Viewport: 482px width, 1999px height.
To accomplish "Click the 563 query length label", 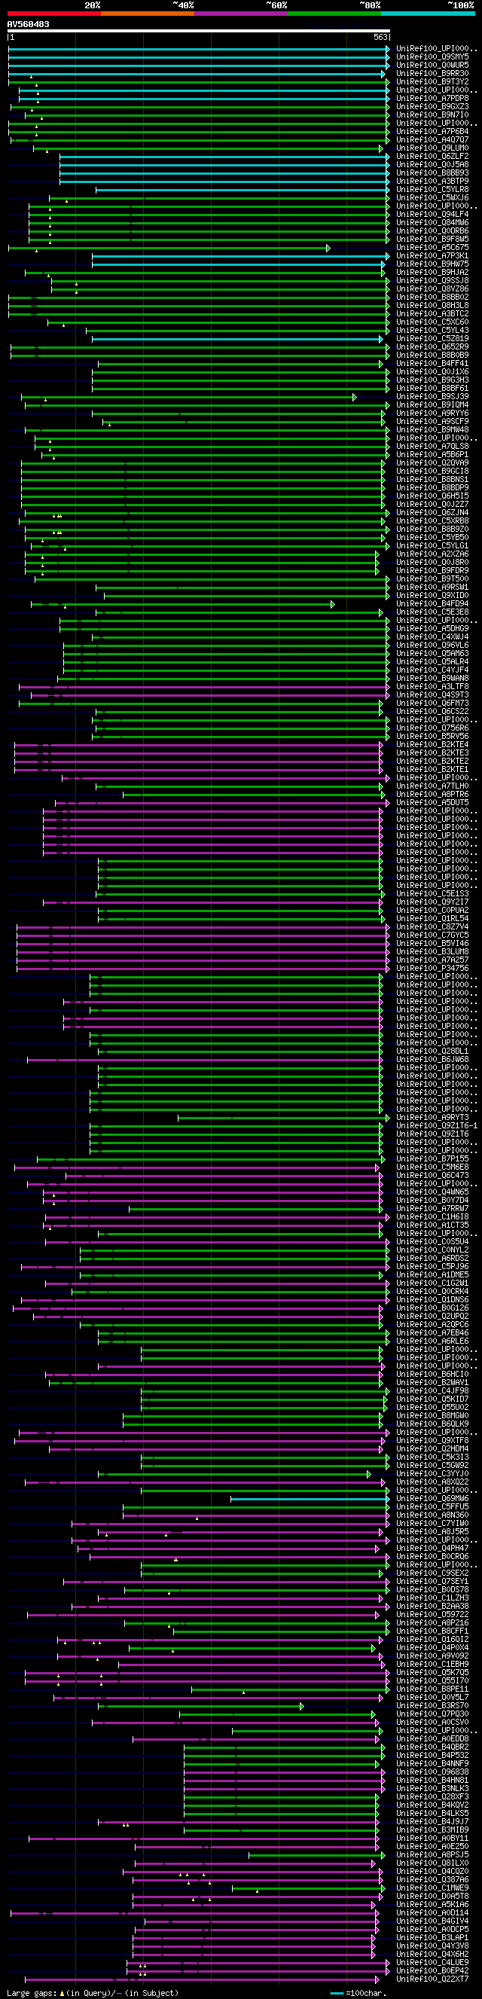I will pyautogui.click(x=380, y=37).
